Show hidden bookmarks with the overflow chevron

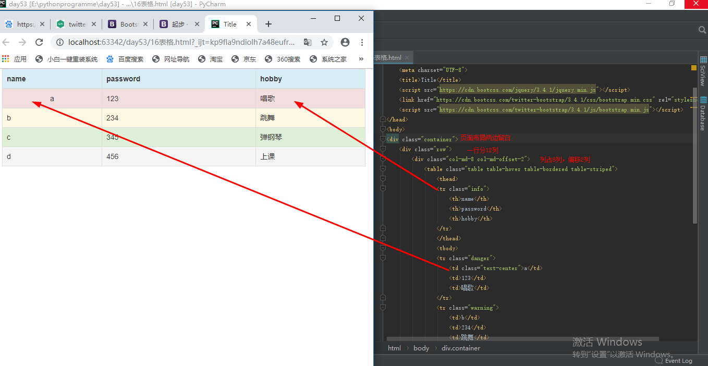click(x=360, y=59)
